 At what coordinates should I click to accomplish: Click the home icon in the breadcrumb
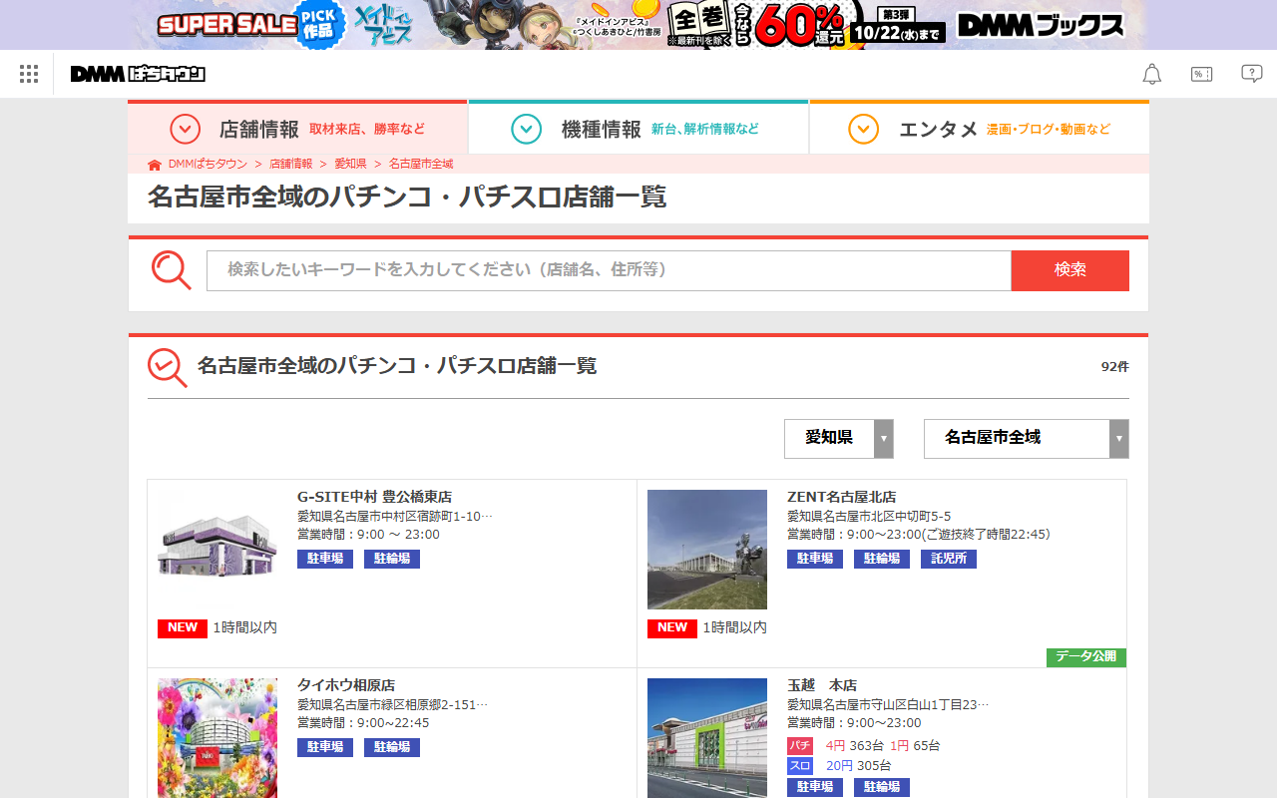point(155,165)
